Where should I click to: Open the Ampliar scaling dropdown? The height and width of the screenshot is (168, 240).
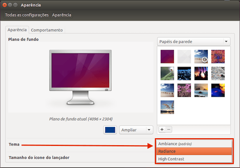pos(136,130)
